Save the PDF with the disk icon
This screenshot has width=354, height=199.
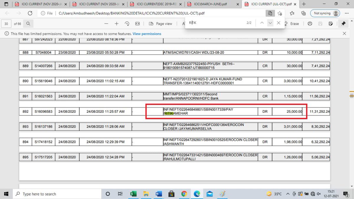pos(320,24)
